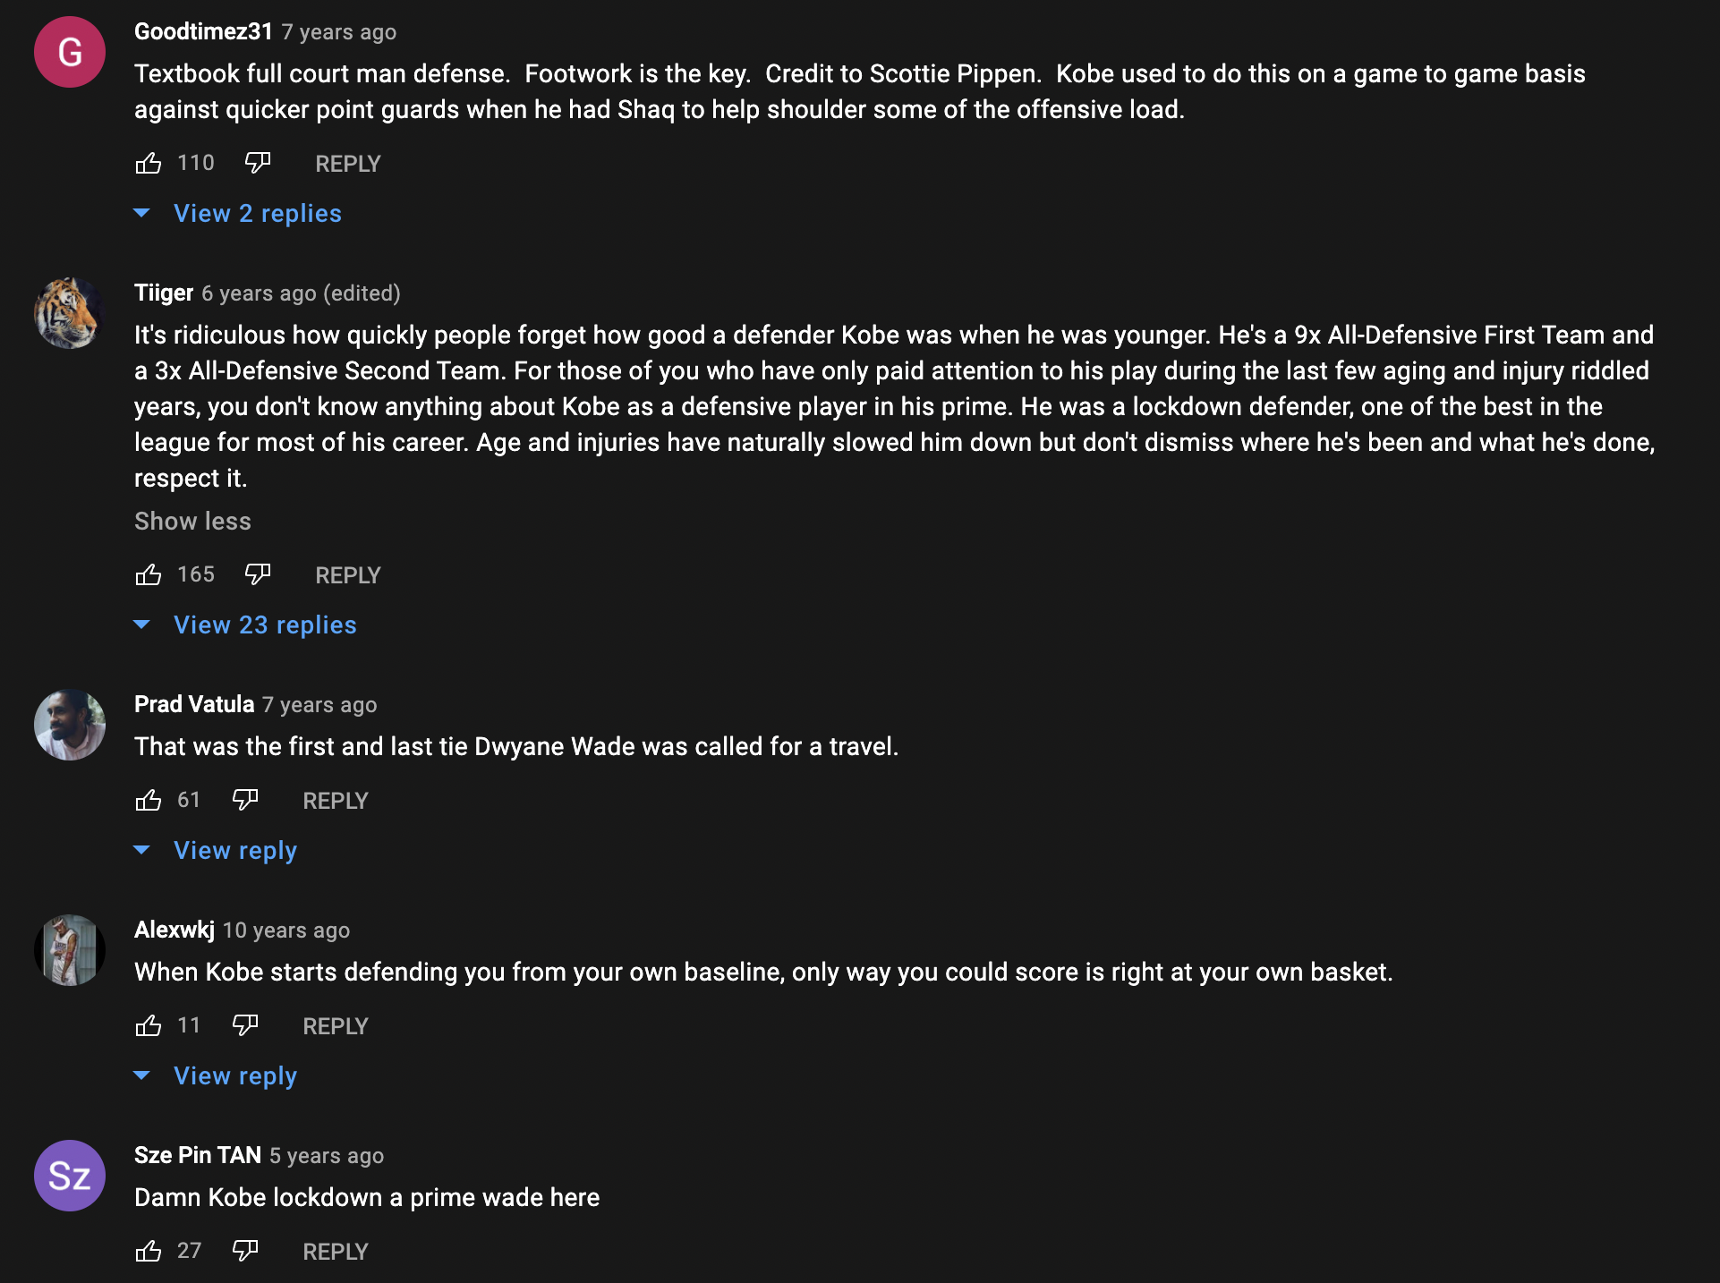
Task: Dislike Tiiger's comment about Kobe's defense
Action: pyautogui.click(x=258, y=575)
